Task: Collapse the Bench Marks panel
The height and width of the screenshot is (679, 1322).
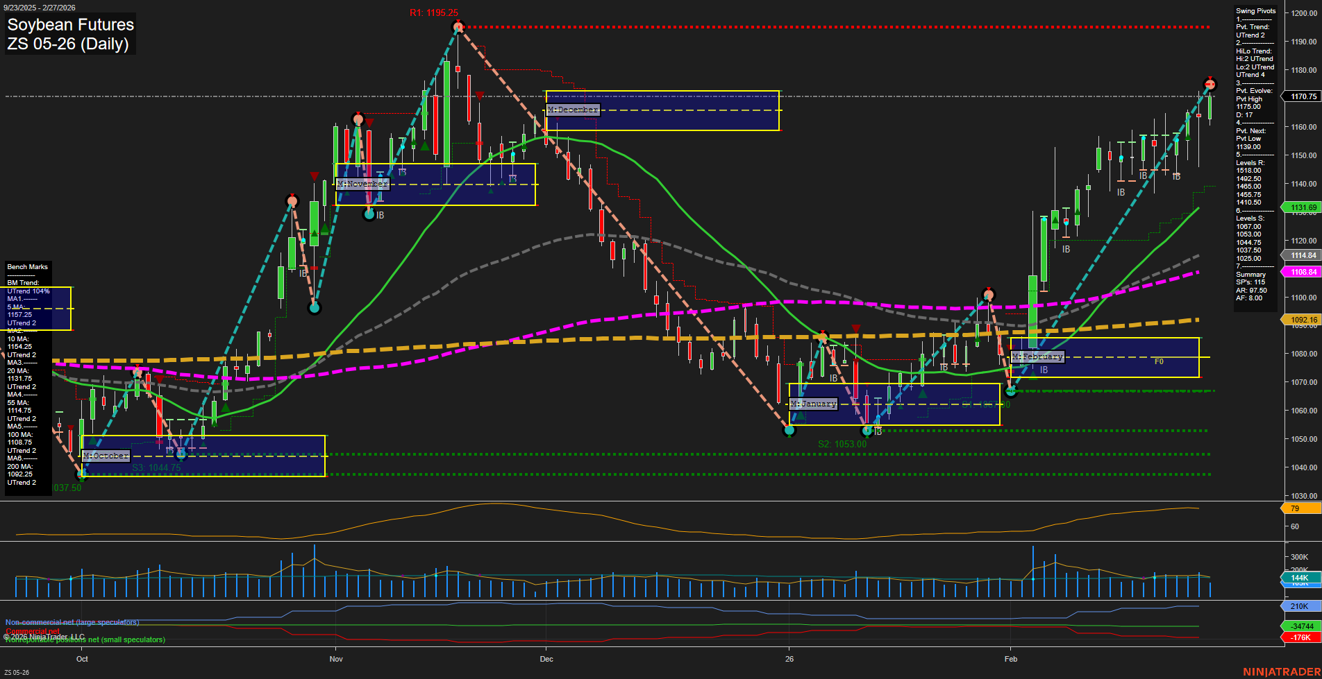Action: [x=26, y=266]
